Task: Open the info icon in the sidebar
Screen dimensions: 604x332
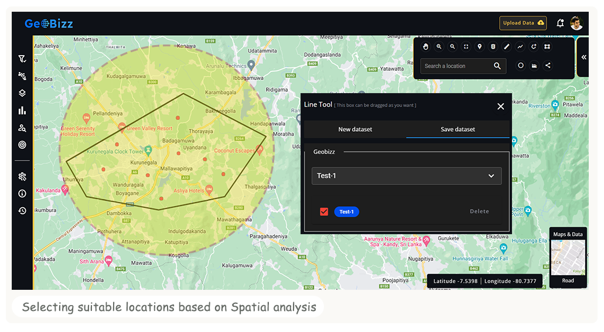Action: click(x=22, y=193)
